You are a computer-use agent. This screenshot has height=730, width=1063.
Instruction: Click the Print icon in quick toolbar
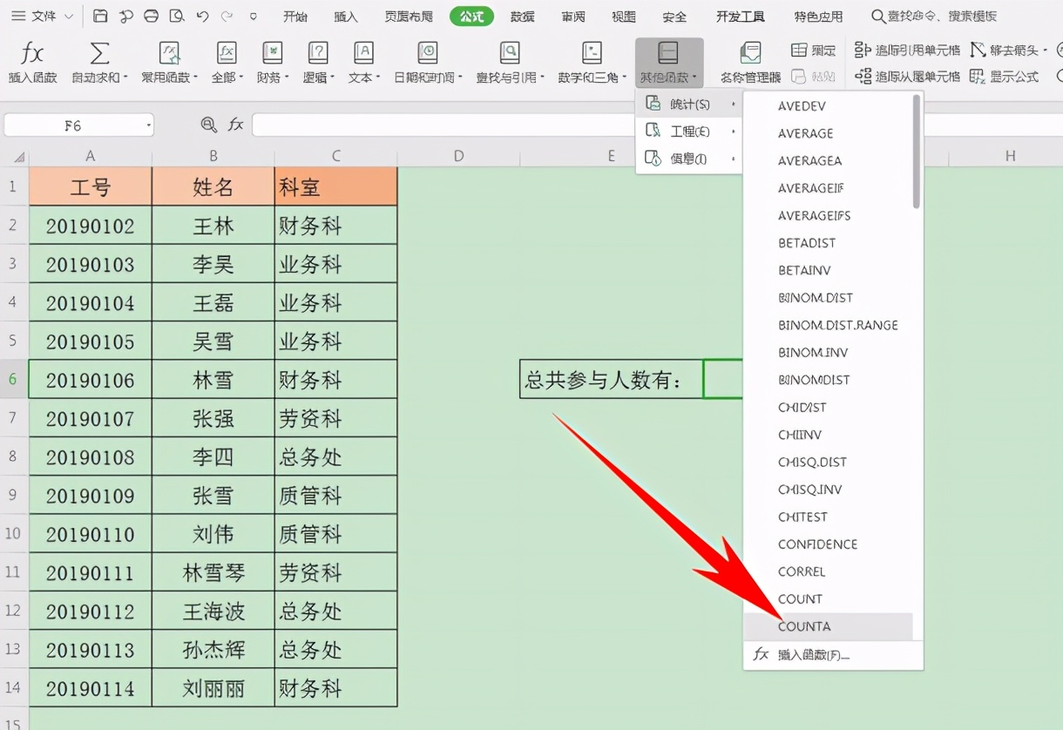(151, 16)
